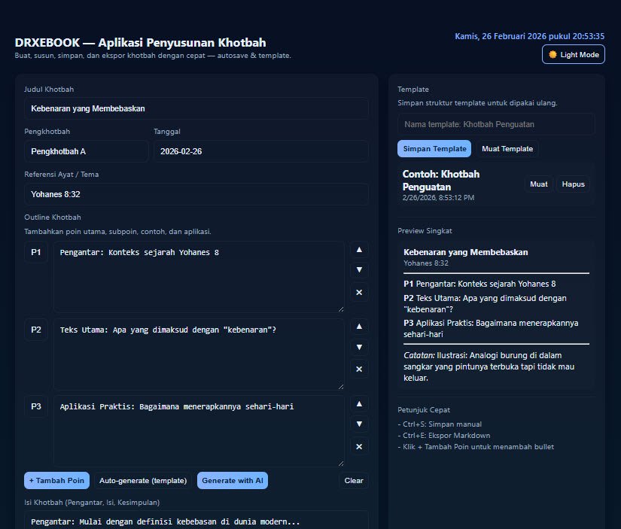The width and height of the screenshot is (621, 529).
Task: Move point P2 down with arrow
Action: pos(359,347)
